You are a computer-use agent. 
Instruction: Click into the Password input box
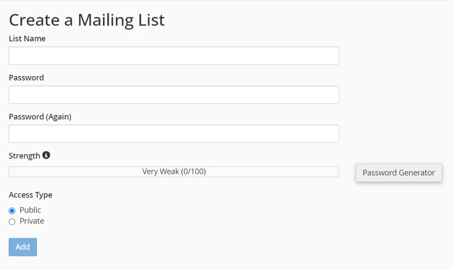[174, 95]
